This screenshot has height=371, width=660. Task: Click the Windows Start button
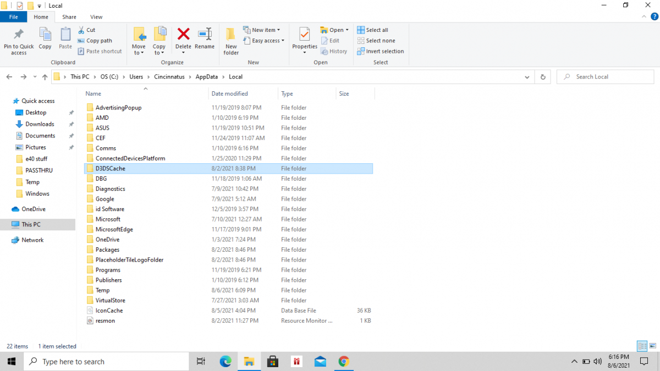pyautogui.click(x=12, y=361)
